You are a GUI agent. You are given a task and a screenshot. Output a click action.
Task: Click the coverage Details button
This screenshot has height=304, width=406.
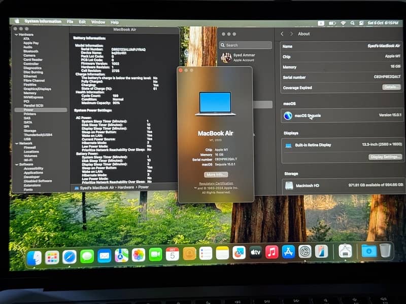click(391, 87)
